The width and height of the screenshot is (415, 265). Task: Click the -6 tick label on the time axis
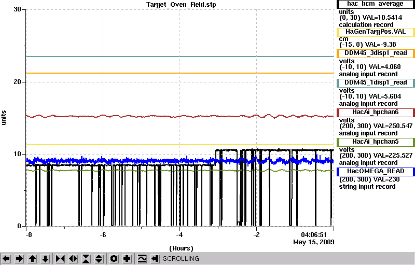click(103, 234)
